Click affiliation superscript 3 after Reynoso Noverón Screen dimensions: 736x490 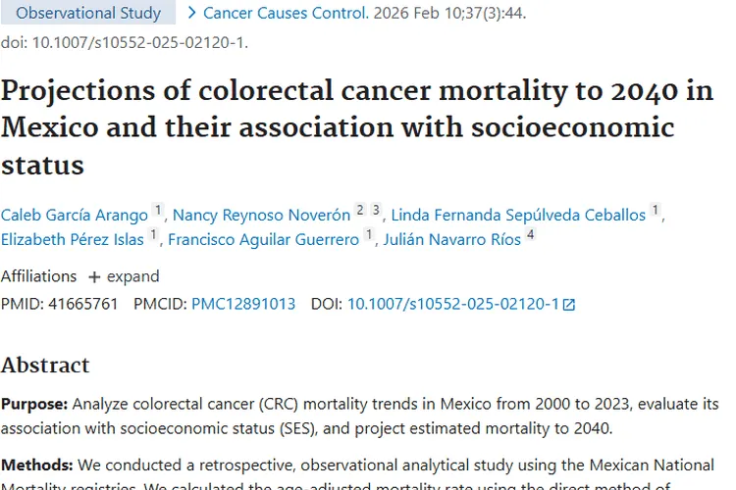376,211
